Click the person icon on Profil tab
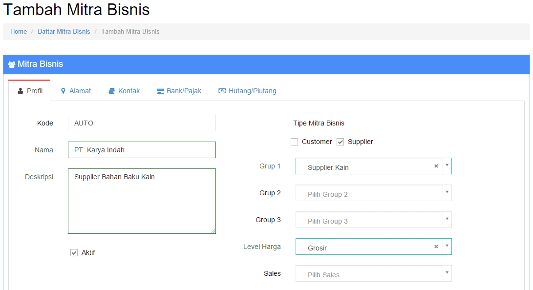 pos(21,91)
